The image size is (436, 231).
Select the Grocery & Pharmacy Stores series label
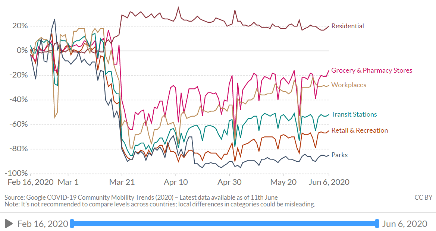(371, 70)
